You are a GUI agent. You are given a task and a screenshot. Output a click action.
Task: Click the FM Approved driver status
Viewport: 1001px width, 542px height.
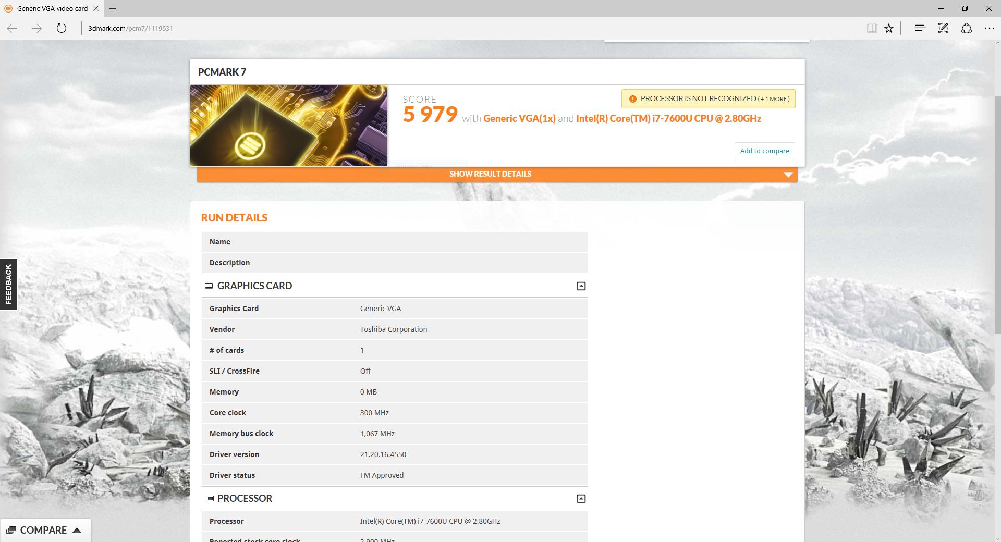pos(382,475)
